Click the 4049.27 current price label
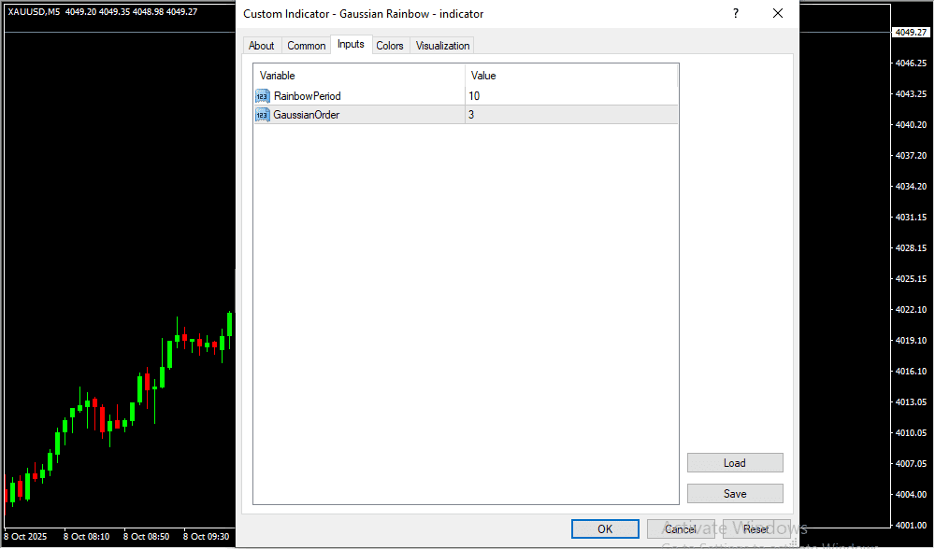Image resolution: width=935 pixels, height=549 pixels. 910,33
